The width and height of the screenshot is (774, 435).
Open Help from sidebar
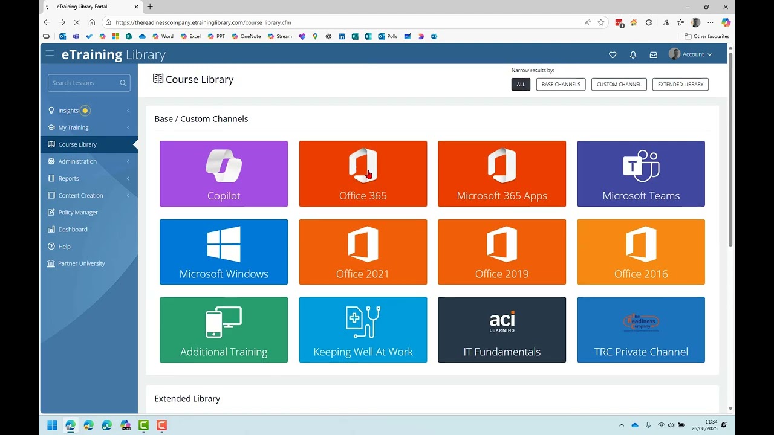click(89, 246)
